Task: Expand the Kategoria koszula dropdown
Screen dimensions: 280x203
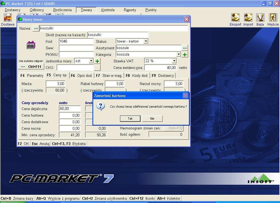Action: point(179,54)
